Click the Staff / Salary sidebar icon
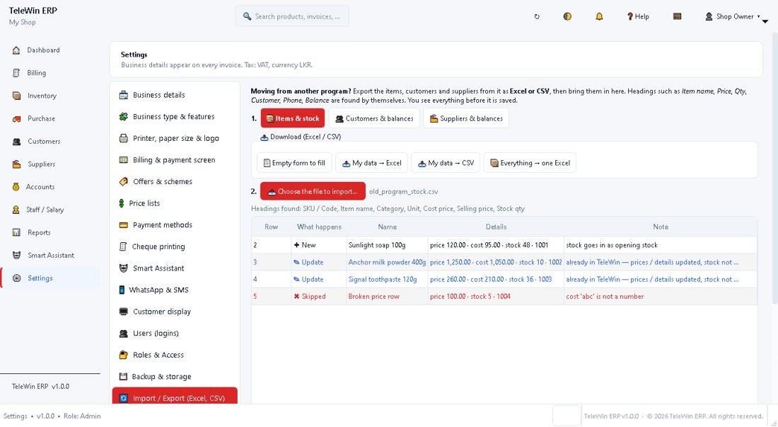The width and height of the screenshot is (778, 427). tap(16, 210)
